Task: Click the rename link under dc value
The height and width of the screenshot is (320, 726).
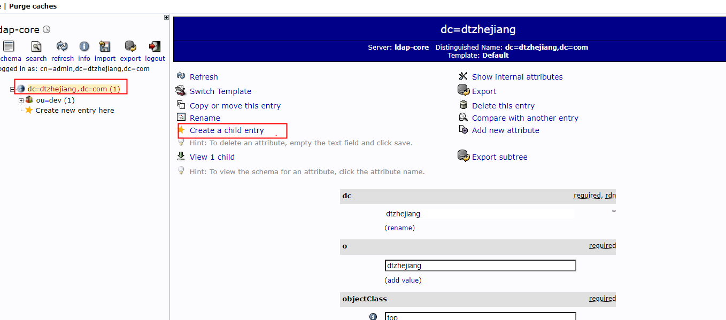Action: click(x=400, y=228)
